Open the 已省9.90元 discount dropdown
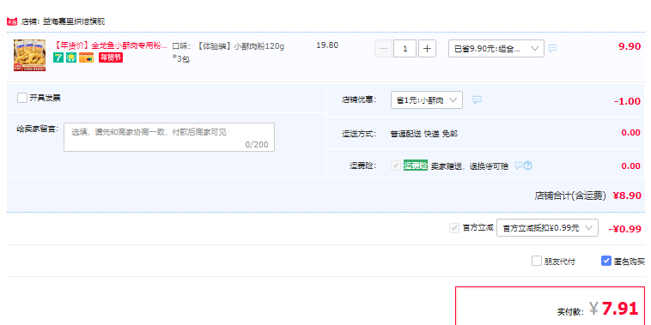 [496, 49]
